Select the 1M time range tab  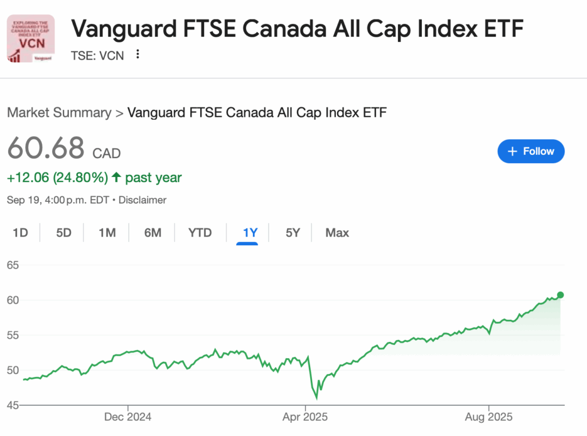tap(107, 233)
